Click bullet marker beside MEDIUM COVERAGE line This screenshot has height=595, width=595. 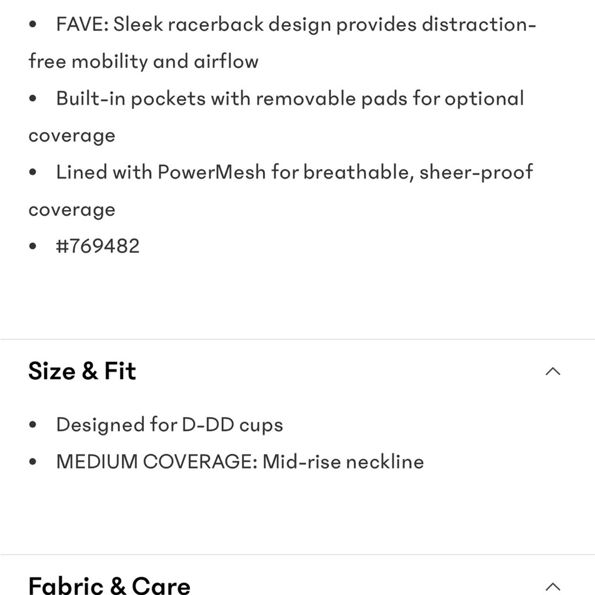pyautogui.click(x=33, y=461)
